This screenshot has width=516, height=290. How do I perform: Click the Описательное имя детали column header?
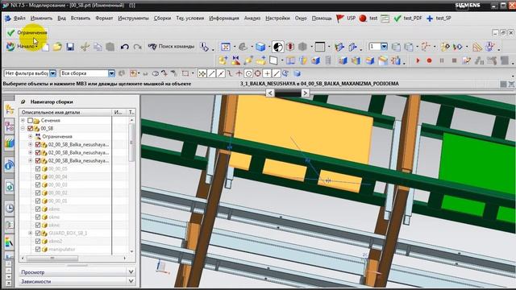click(x=65, y=113)
